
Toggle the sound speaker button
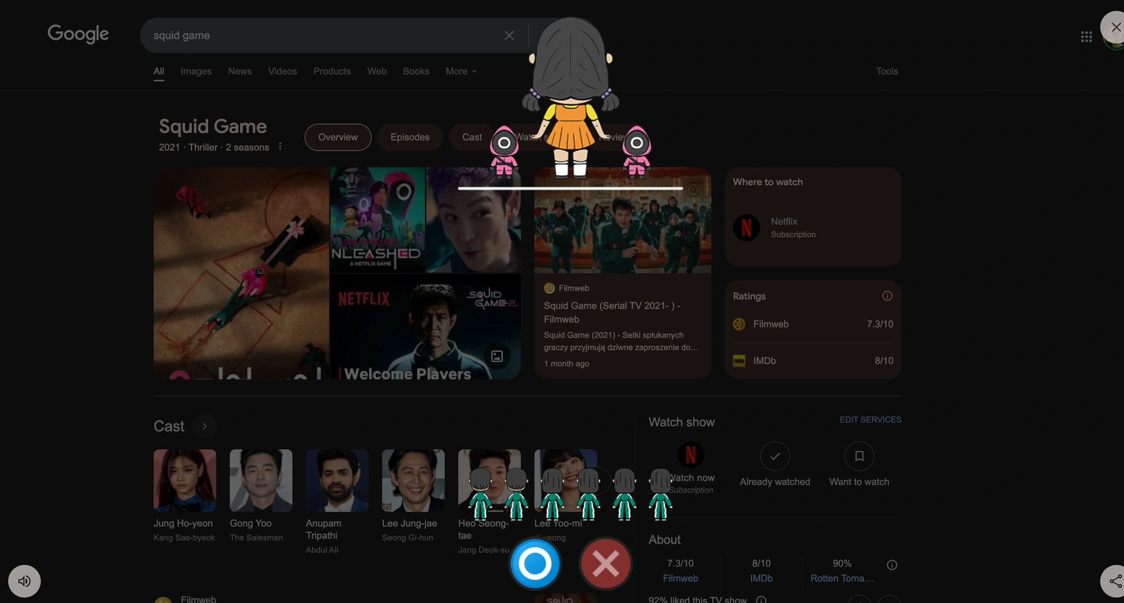coord(24,581)
